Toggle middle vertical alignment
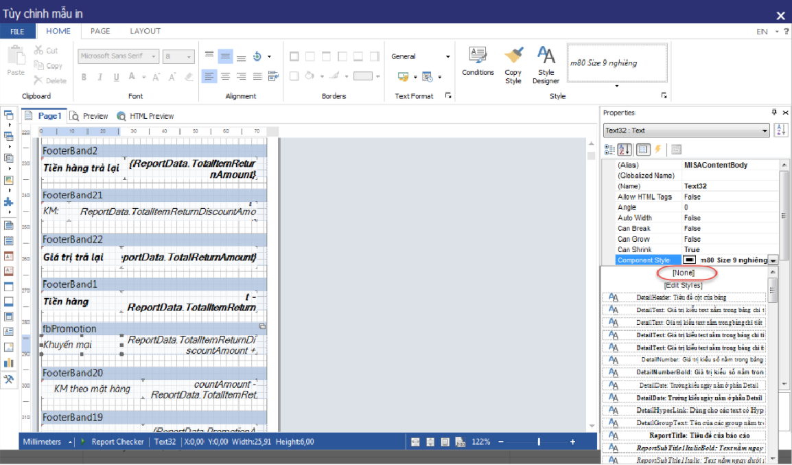Screen dimensions: 792x465 click(225, 56)
